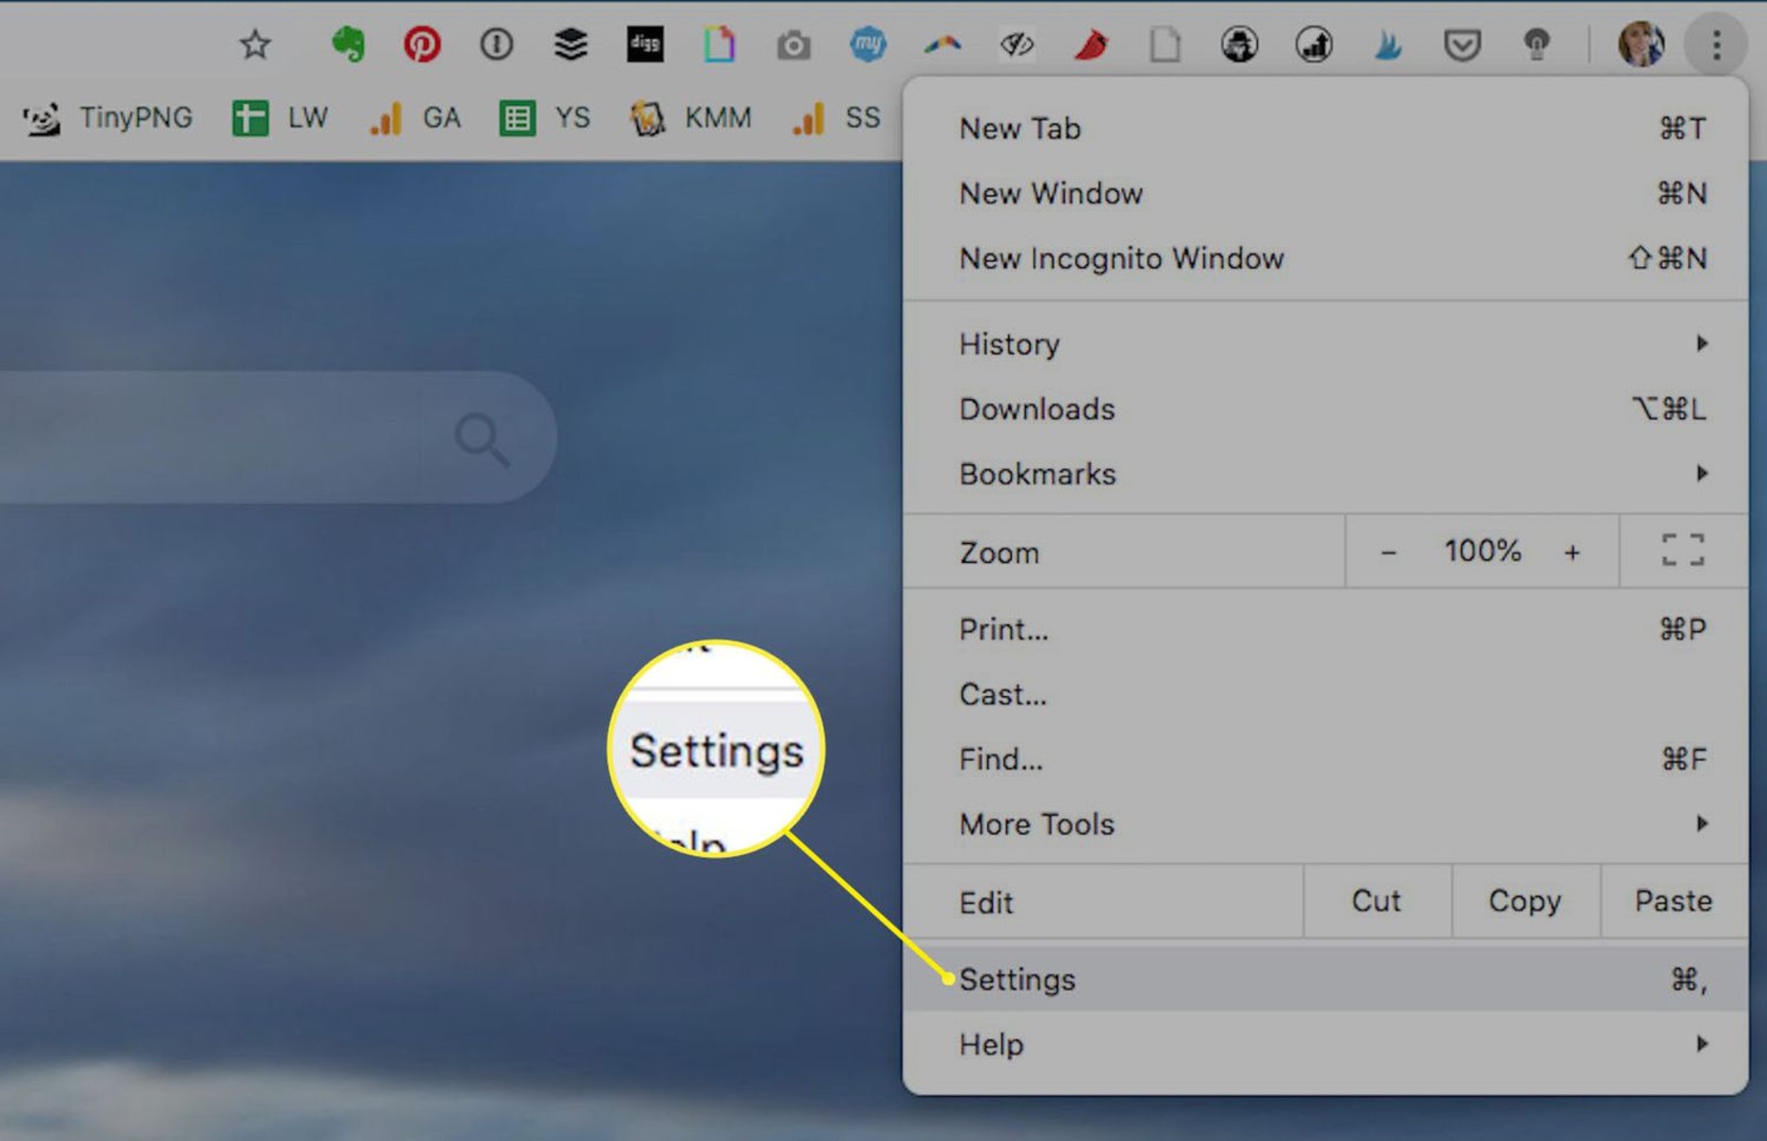The image size is (1767, 1141).
Task: Open a New Incognito Window
Action: click(x=1121, y=258)
